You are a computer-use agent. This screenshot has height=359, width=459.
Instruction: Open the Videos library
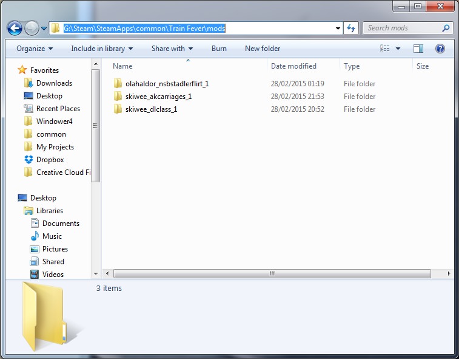pyautogui.click(x=53, y=275)
